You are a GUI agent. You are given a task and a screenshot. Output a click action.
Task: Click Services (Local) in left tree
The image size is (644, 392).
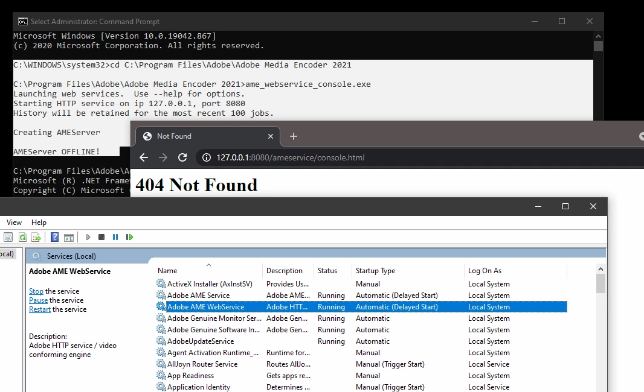[x=7, y=254]
